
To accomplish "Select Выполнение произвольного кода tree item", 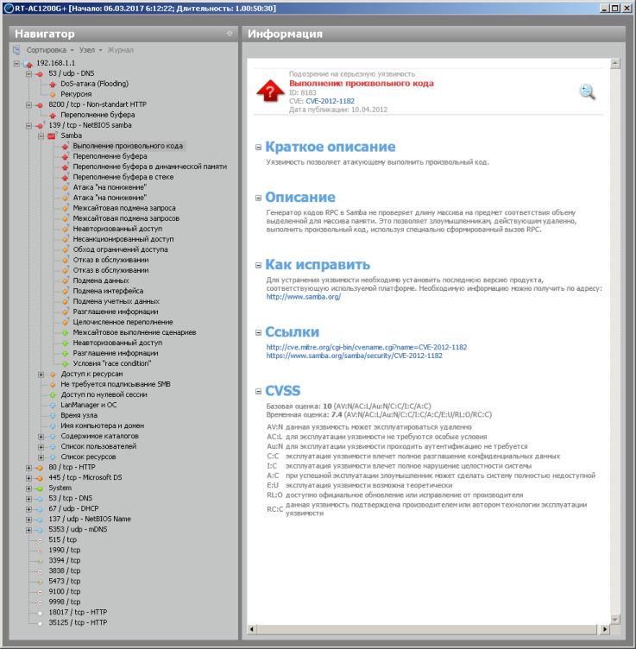I will click(x=128, y=146).
